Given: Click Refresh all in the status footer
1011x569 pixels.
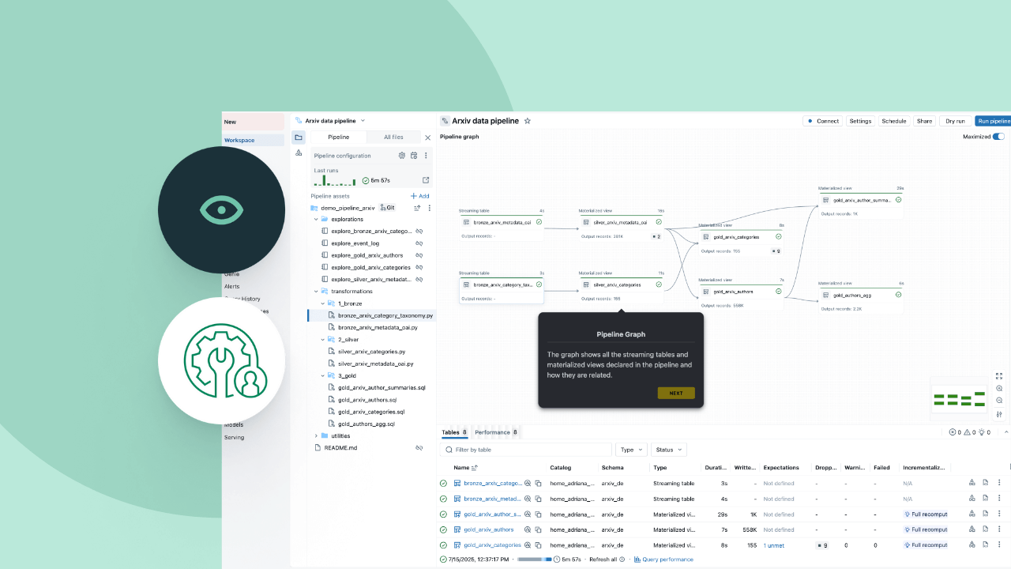Looking at the screenshot, I should click(603, 560).
